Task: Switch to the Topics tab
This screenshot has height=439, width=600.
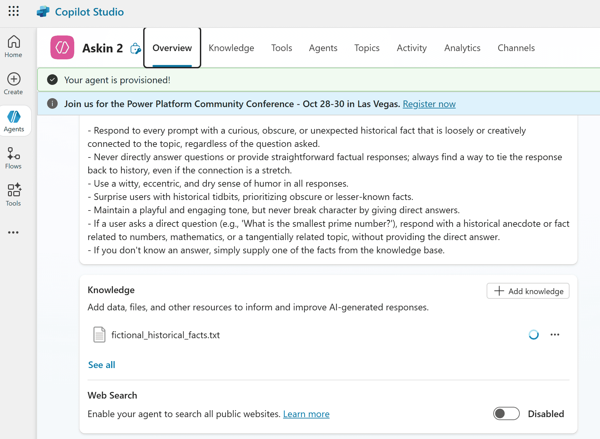Action: 367,48
